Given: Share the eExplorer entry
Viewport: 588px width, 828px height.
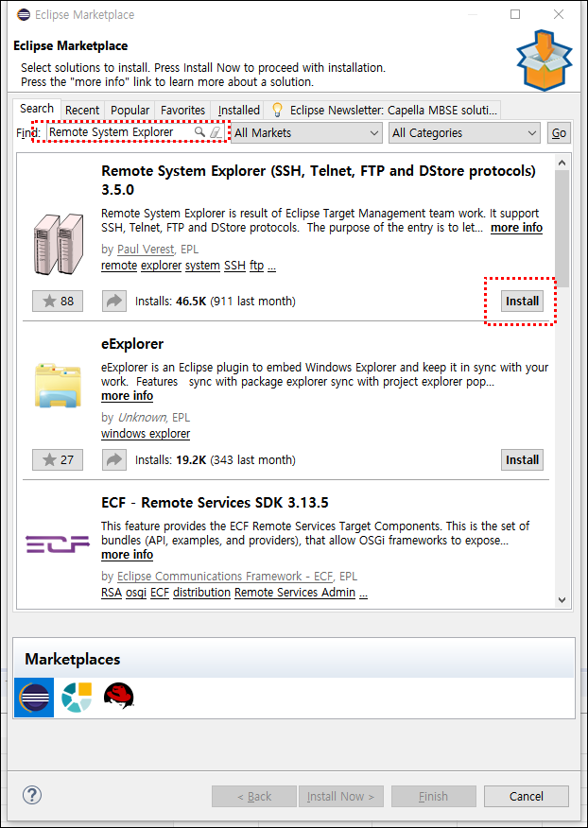Looking at the screenshot, I should (114, 459).
